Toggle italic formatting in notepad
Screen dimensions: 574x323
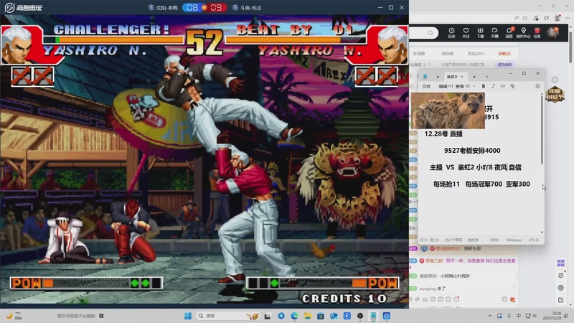pos(493,86)
